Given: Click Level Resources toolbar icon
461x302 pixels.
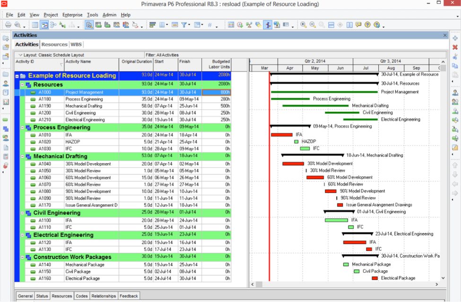Looking at the screenshot, I should click(249, 25).
